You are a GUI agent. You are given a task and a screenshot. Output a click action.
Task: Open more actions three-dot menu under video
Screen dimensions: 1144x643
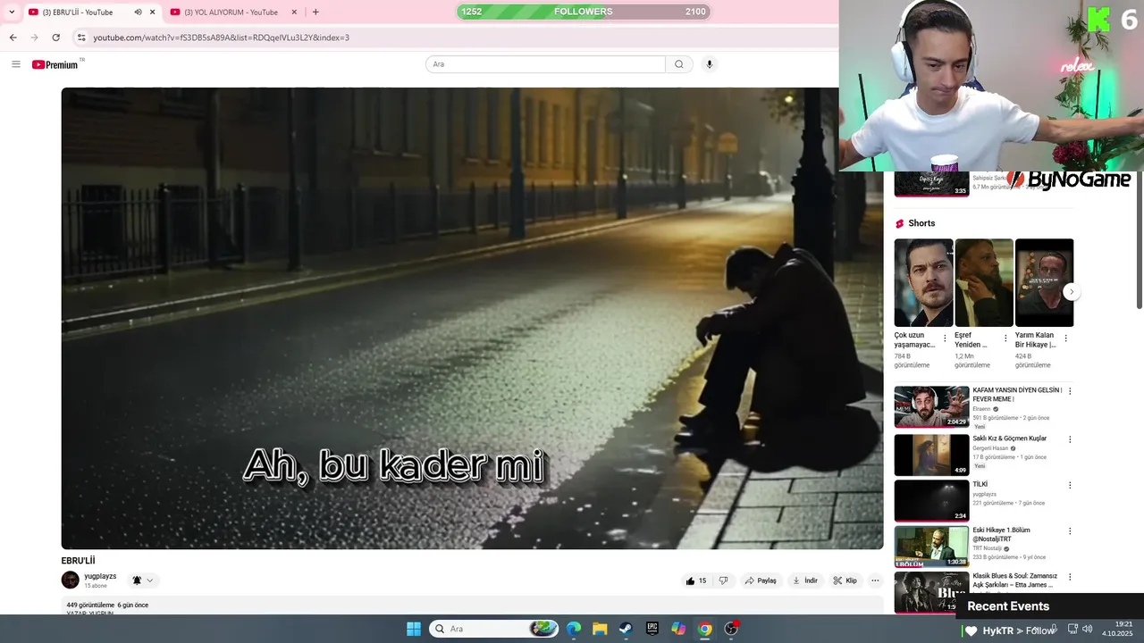point(875,580)
